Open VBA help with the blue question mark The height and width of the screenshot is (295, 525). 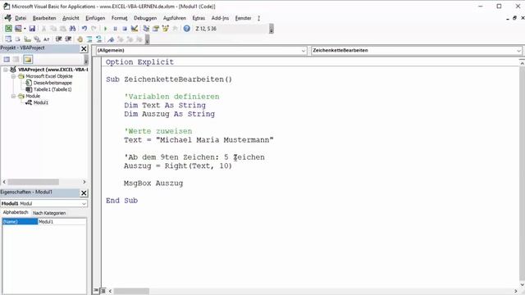coord(187,29)
